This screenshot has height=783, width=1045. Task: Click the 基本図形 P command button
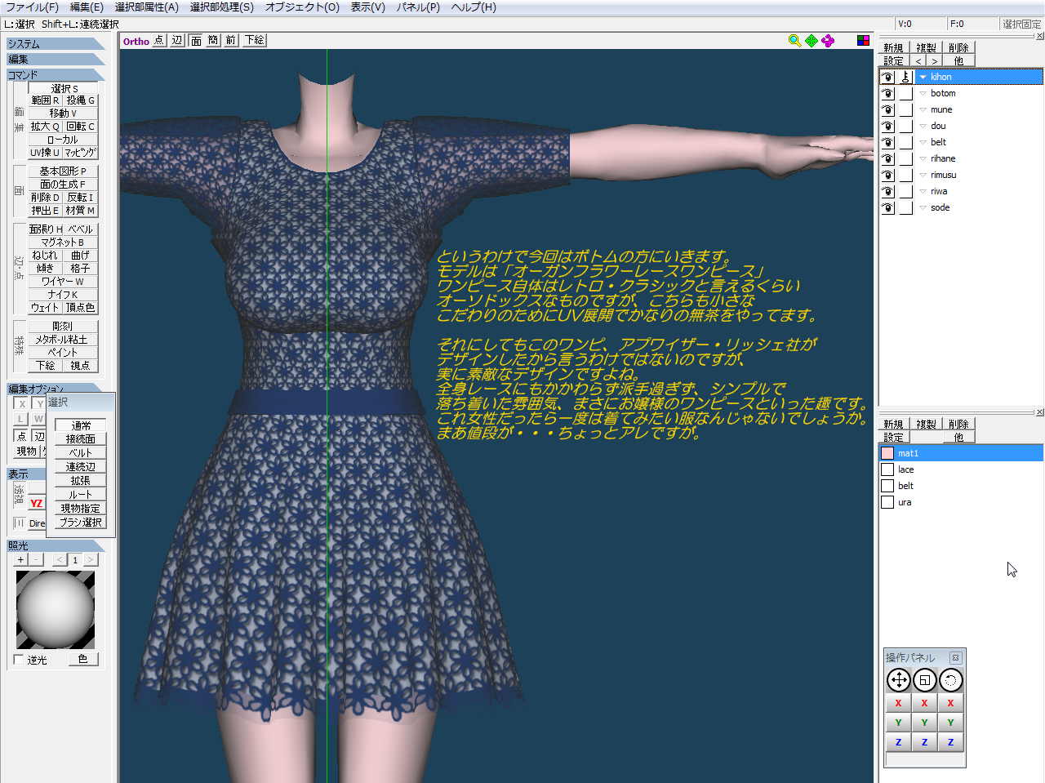tap(63, 171)
